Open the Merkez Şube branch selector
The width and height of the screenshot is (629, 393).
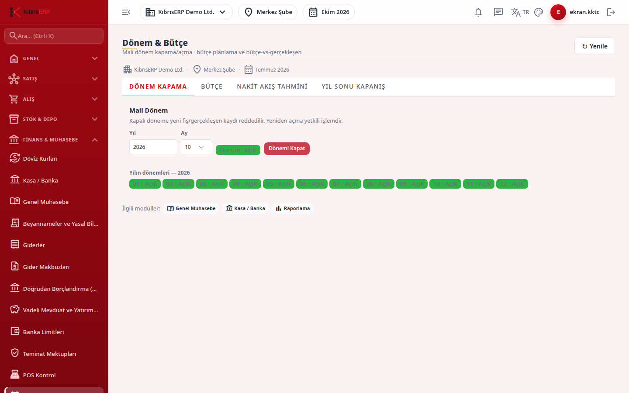(268, 12)
